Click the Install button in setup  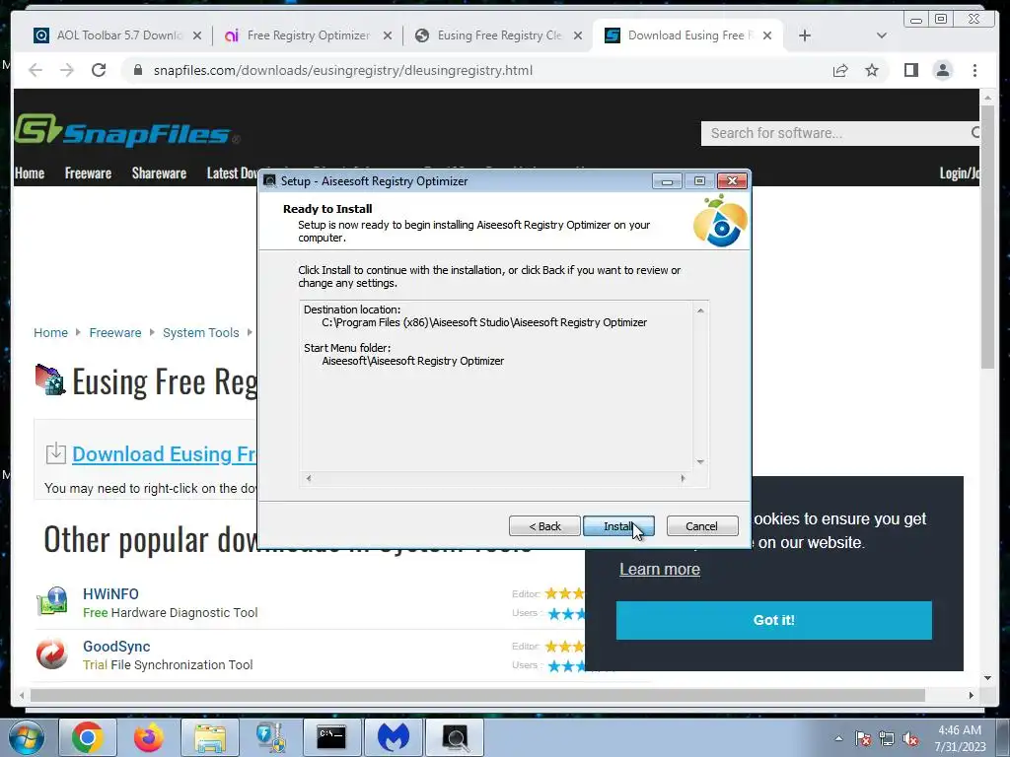[x=618, y=526]
